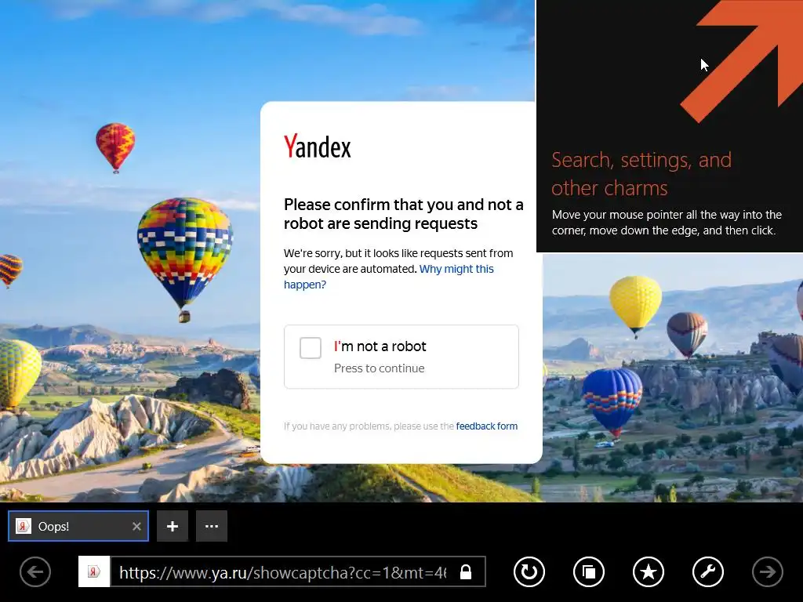803x602 pixels.
Task: Click the Search, settings, and other charms heading
Action: pos(641,174)
